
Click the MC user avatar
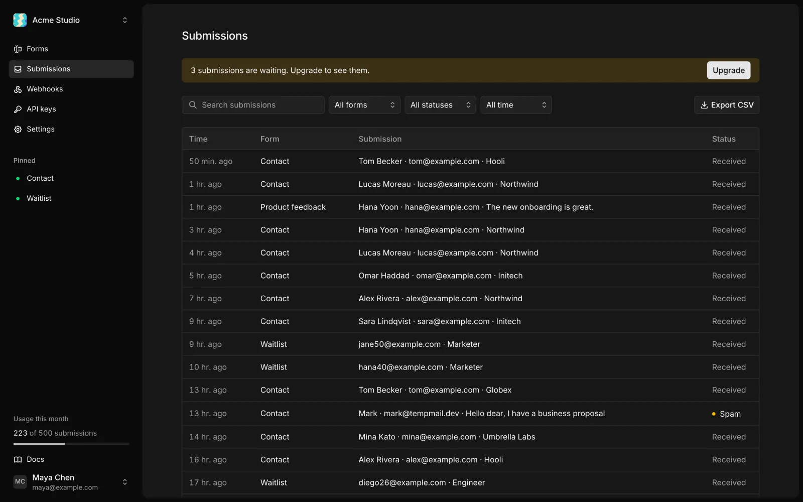click(x=20, y=482)
